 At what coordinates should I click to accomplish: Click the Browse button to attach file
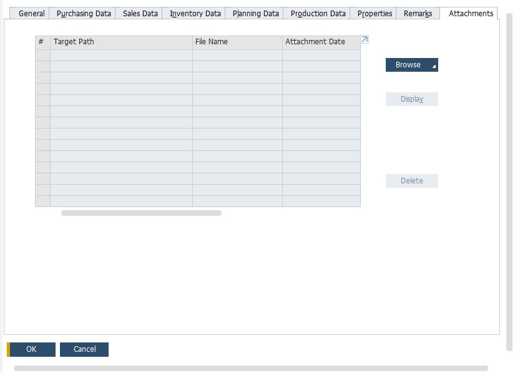click(x=408, y=65)
